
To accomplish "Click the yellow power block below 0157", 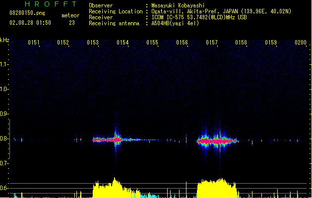I will click(x=217, y=188).
